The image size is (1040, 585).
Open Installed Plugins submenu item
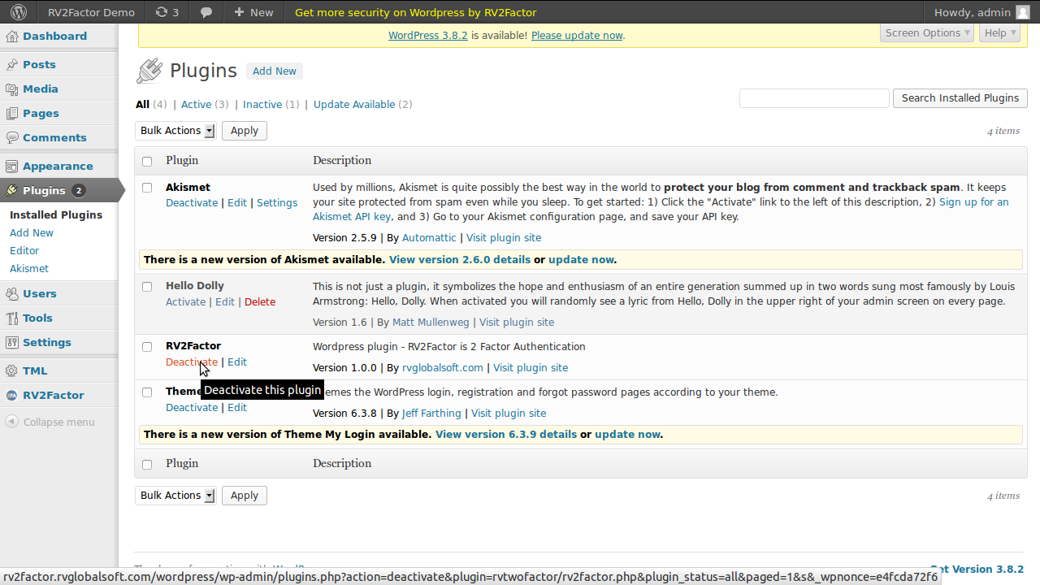(x=56, y=214)
